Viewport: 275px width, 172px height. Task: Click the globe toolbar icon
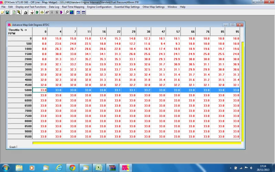72,12
